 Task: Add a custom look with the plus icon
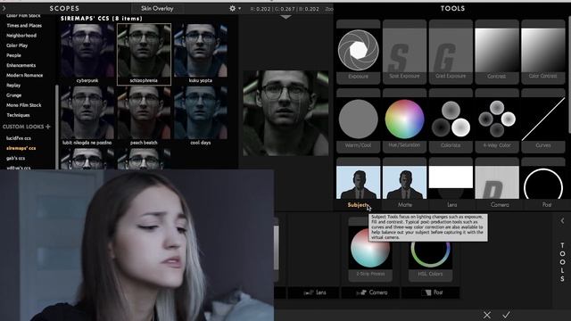click(x=48, y=127)
